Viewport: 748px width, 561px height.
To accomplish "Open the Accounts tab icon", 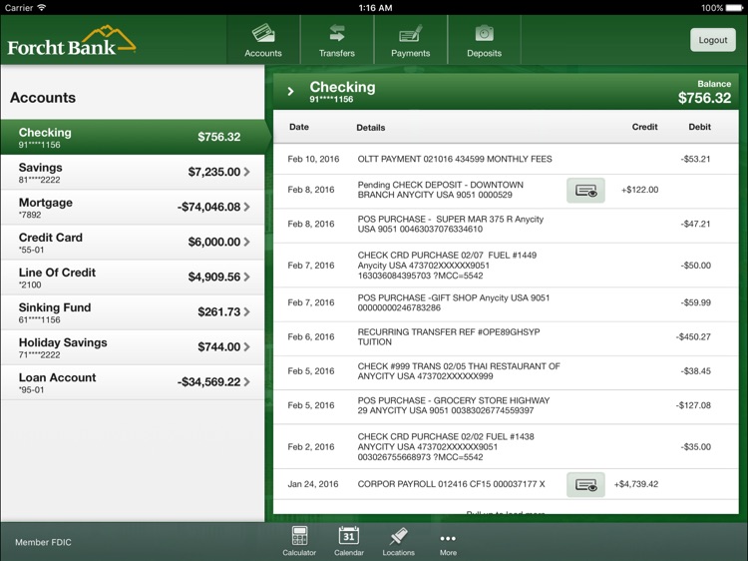I will 263,33.
